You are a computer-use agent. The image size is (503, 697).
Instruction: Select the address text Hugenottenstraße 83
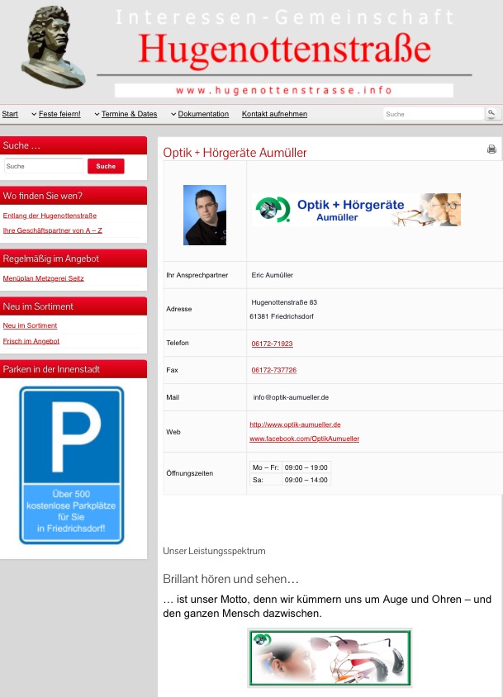284,302
